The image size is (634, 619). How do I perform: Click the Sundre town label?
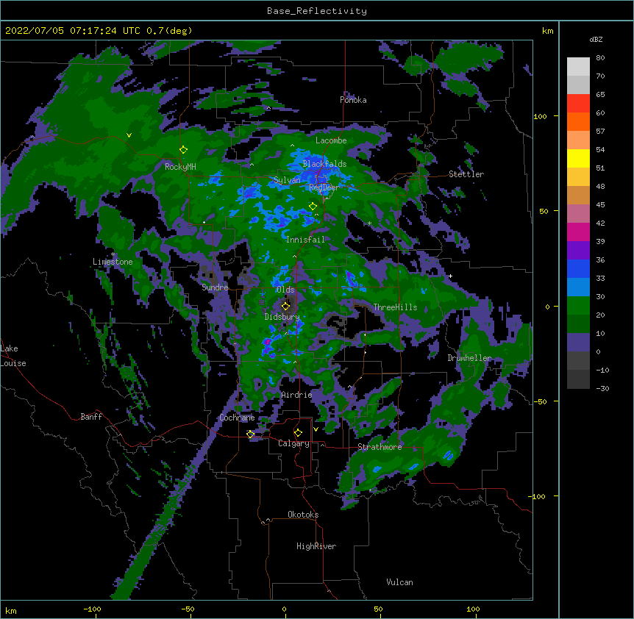215,287
